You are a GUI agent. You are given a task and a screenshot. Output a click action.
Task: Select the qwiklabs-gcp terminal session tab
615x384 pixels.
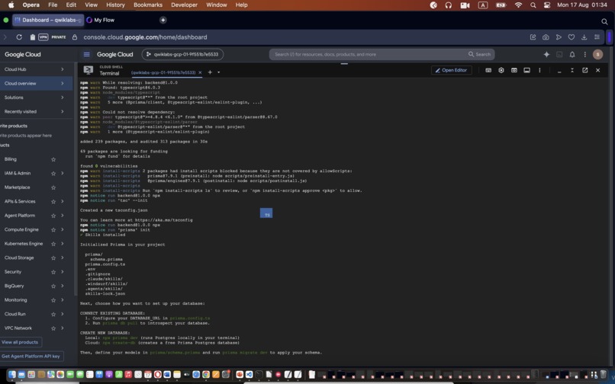(163, 72)
